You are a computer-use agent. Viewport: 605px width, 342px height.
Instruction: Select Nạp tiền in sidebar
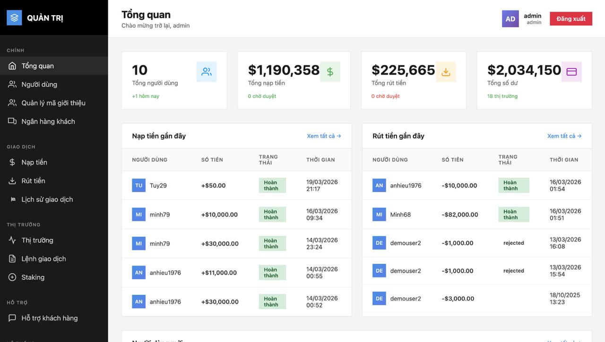point(34,162)
